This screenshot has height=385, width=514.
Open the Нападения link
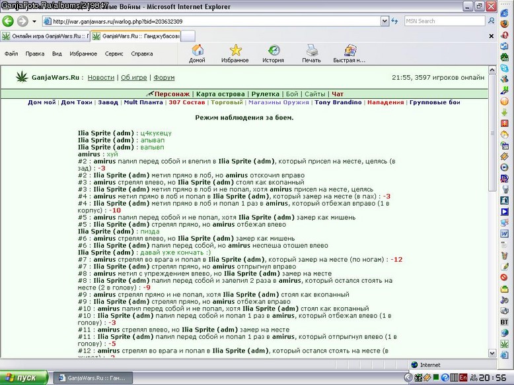click(x=386, y=102)
